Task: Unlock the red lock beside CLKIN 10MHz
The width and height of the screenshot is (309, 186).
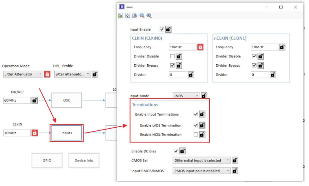Action: click(x=35, y=133)
